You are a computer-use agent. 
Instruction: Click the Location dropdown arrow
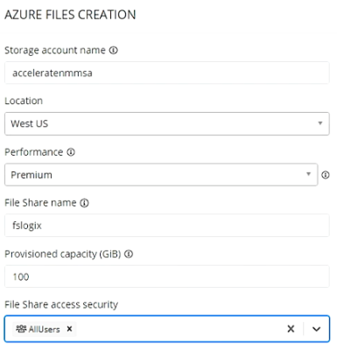click(x=320, y=123)
